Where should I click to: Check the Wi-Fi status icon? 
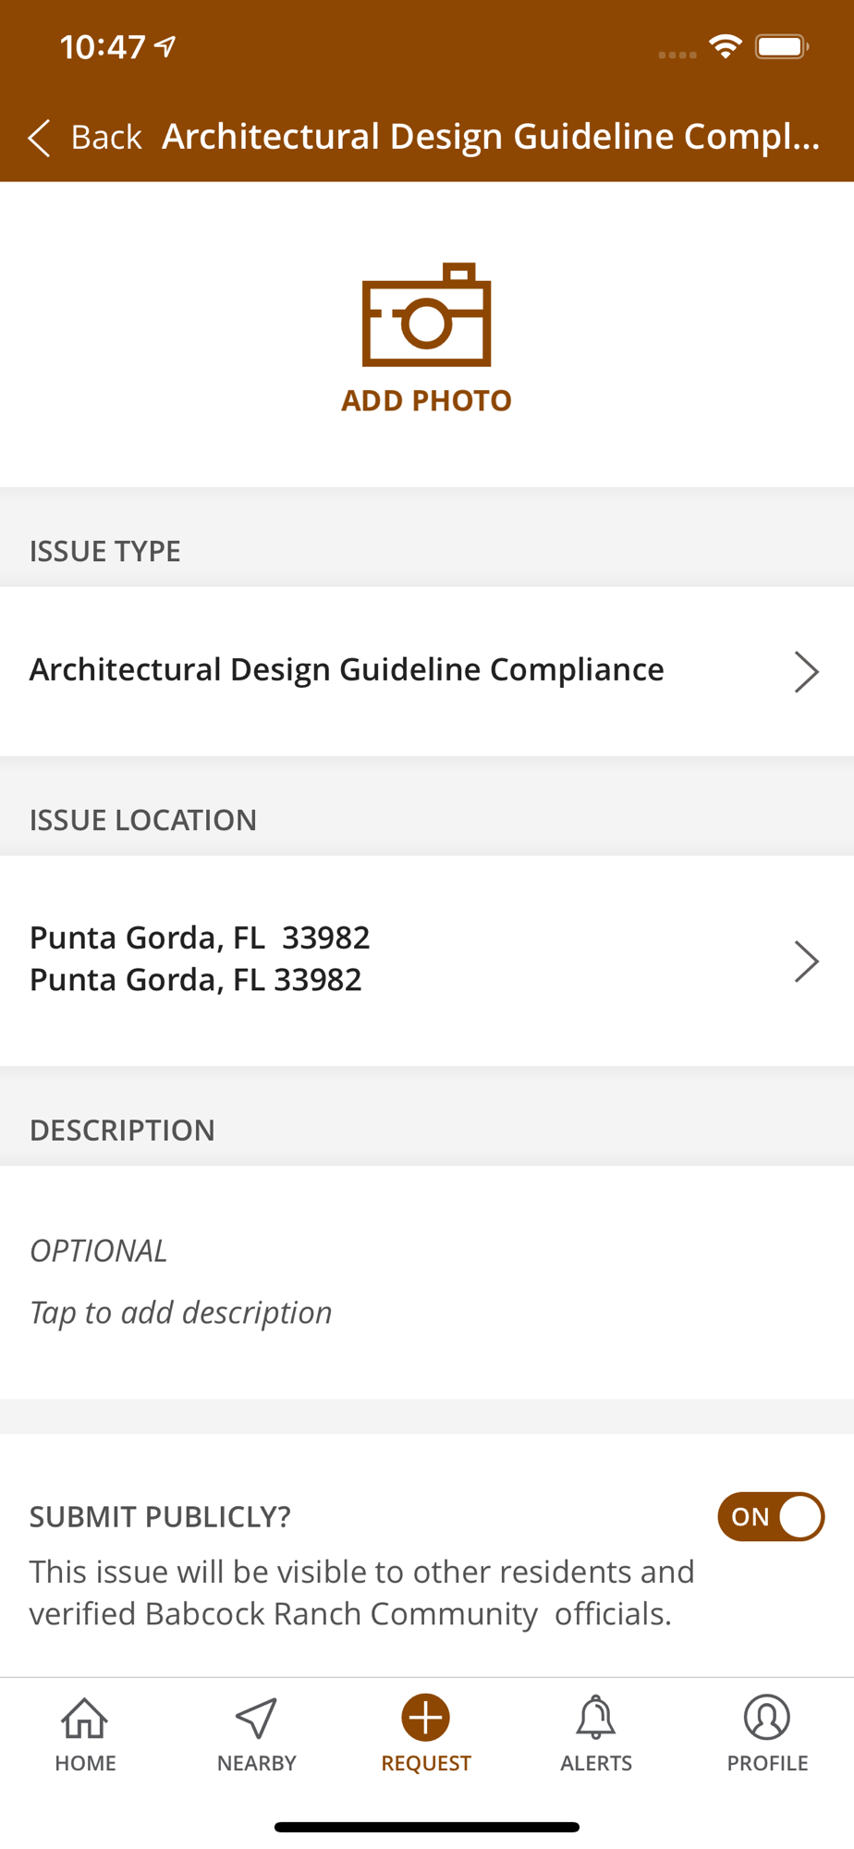point(726,46)
